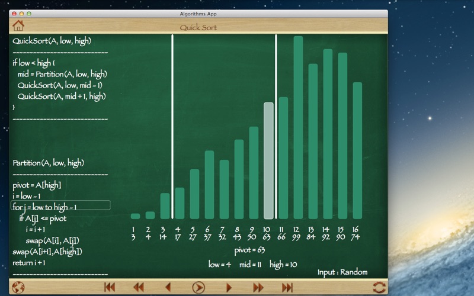Select the bar with value 37

pyautogui.click(x=209, y=185)
